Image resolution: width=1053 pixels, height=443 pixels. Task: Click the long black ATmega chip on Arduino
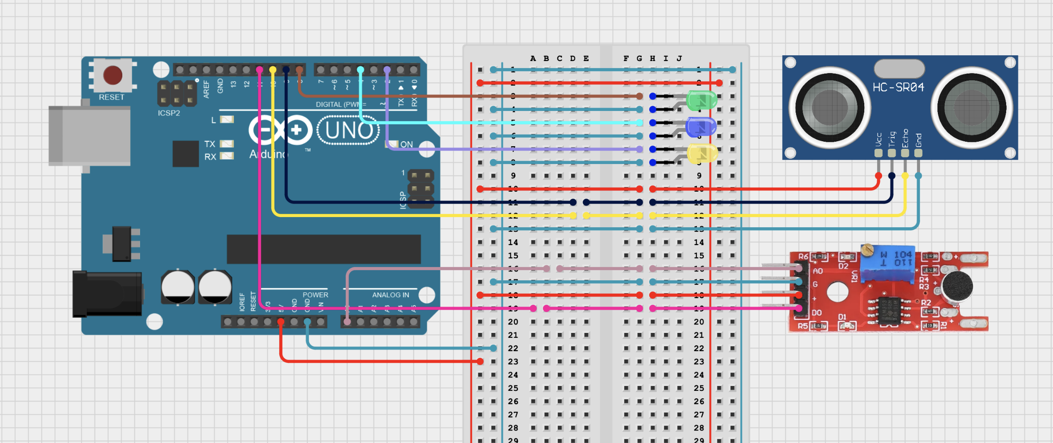coord(323,249)
